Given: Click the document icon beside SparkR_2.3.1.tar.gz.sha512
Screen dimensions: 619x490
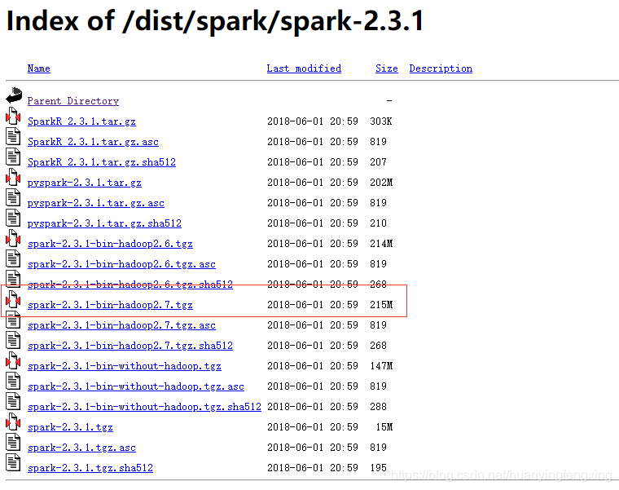Looking at the screenshot, I should click(x=13, y=157).
